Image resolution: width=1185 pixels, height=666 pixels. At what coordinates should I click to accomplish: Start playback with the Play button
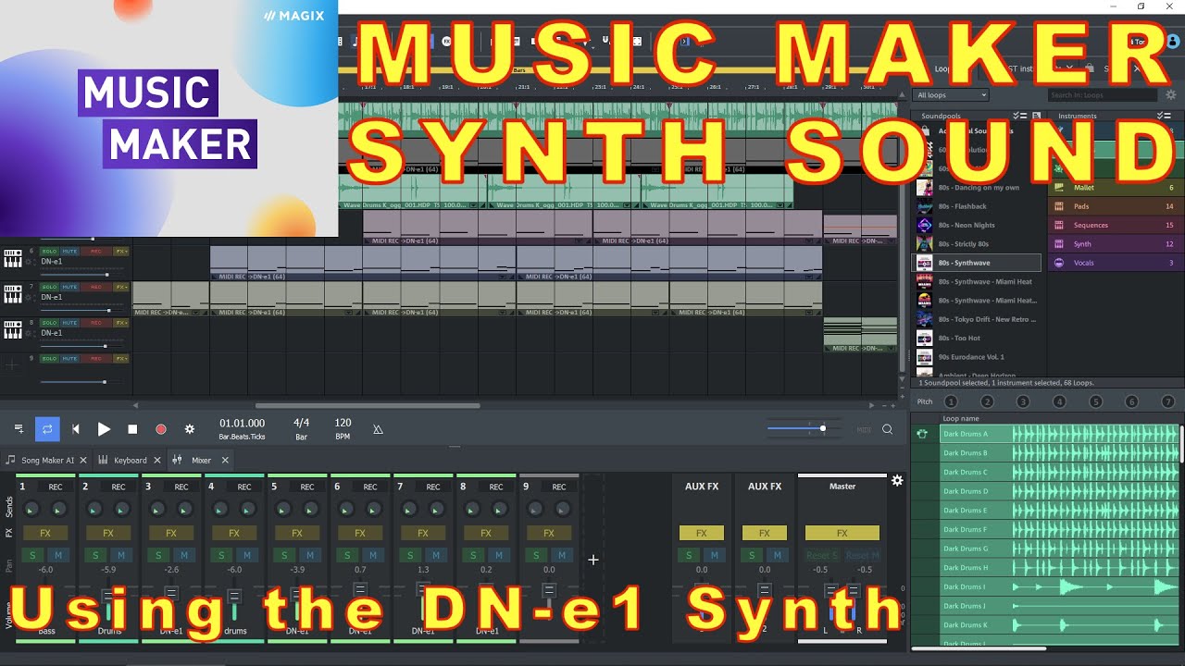[x=104, y=429]
